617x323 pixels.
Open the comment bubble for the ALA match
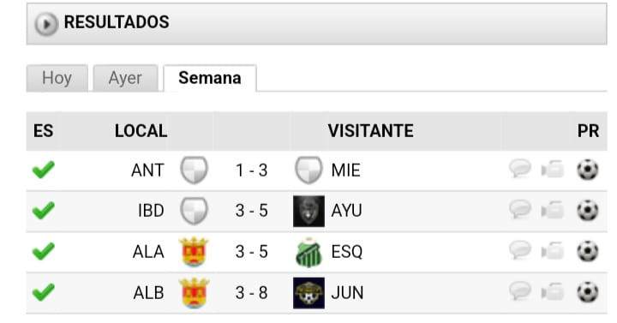click(520, 250)
